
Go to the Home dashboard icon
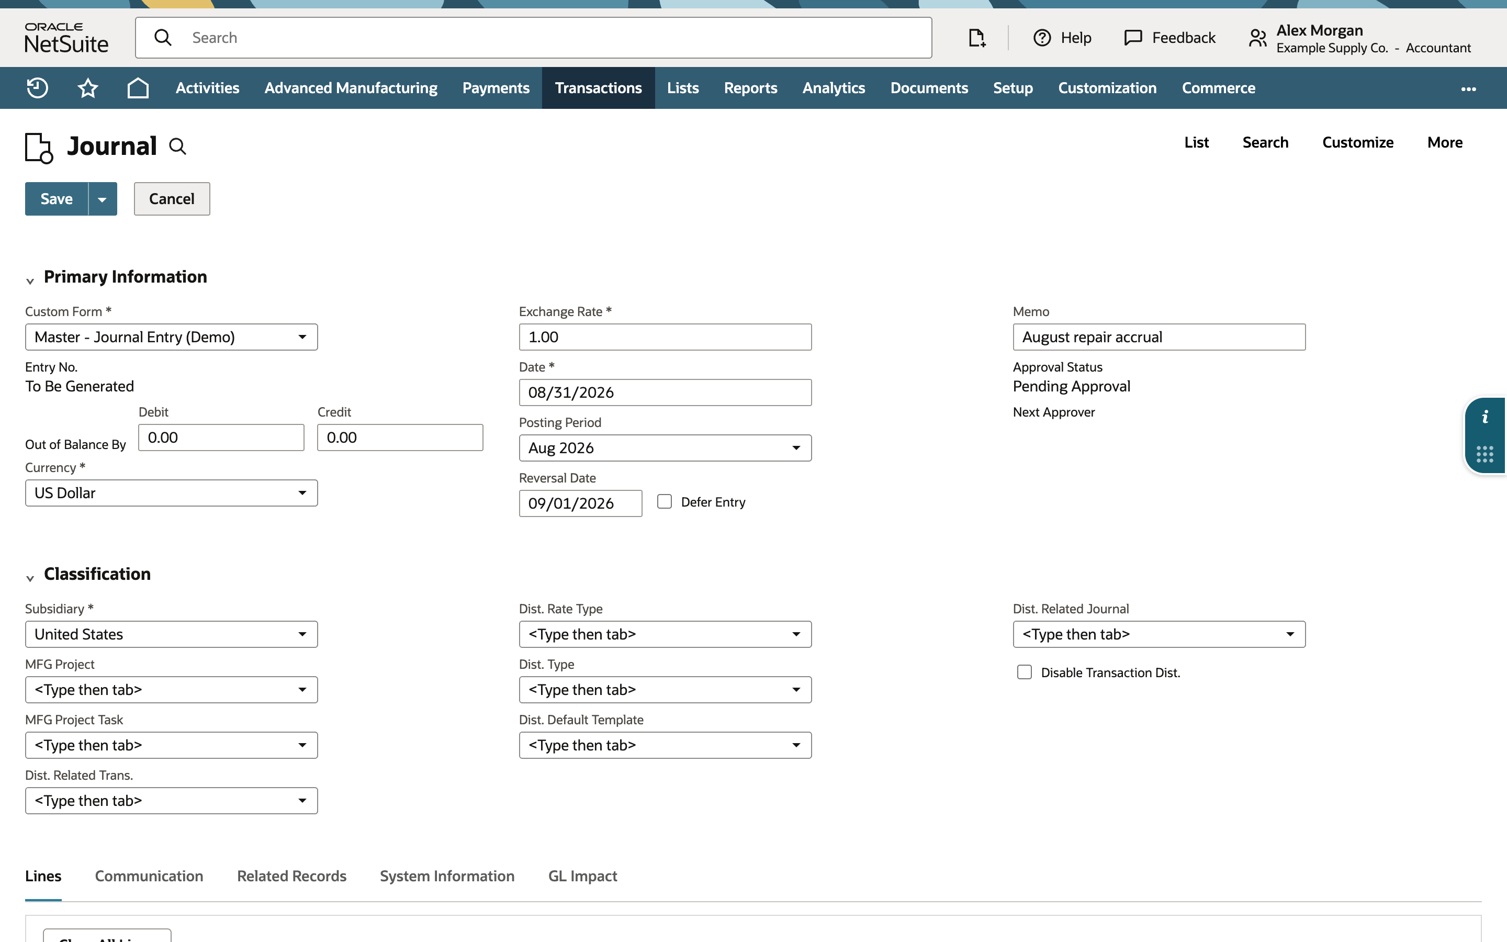(x=138, y=88)
